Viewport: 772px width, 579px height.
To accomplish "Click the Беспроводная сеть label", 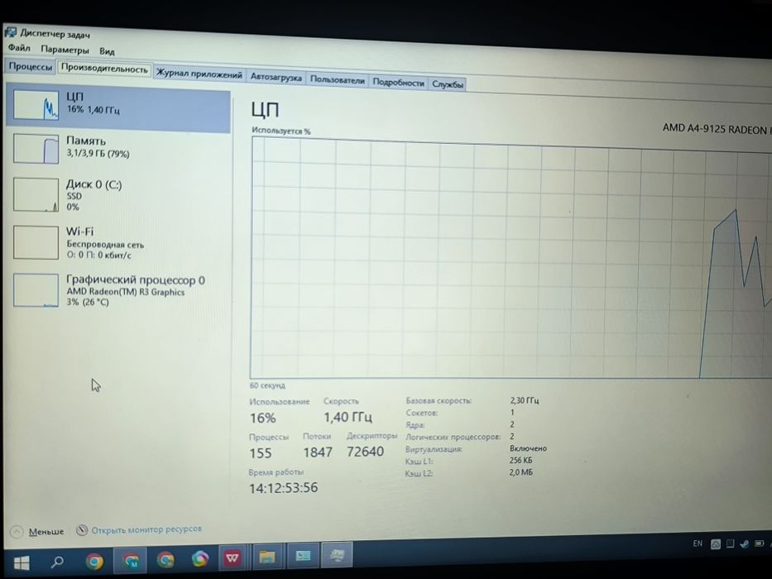I will point(105,244).
